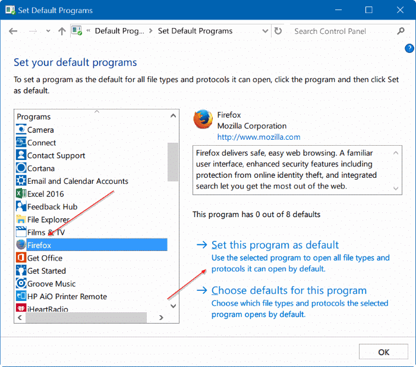
Task: Click the arrow beside Choose defaults for this program
Action: pyautogui.click(x=202, y=290)
